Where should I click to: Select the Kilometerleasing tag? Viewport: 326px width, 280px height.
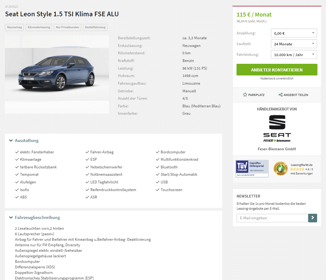pyautogui.click(x=39, y=27)
